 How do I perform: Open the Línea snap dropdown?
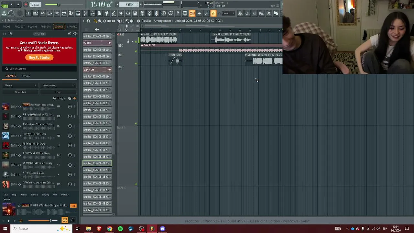228,13
